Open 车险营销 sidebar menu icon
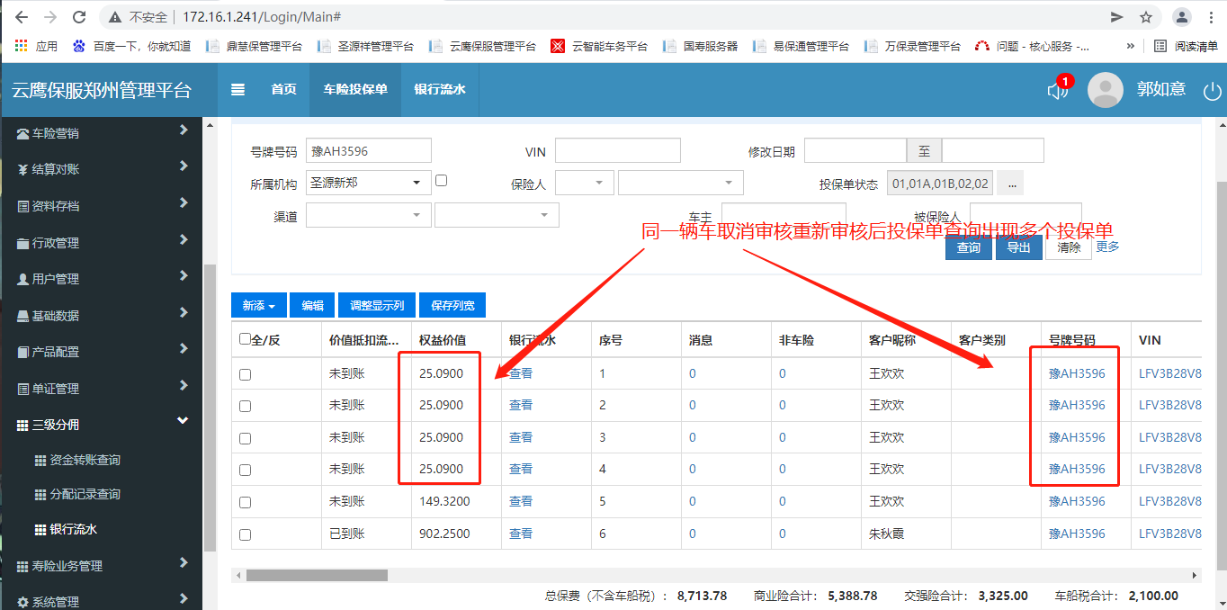 tap(23, 133)
